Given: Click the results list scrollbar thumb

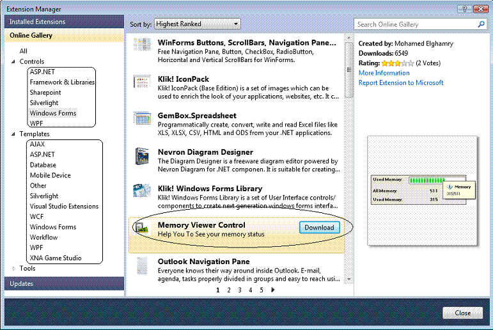Looking at the screenshot, I should (x=348, y=70).
